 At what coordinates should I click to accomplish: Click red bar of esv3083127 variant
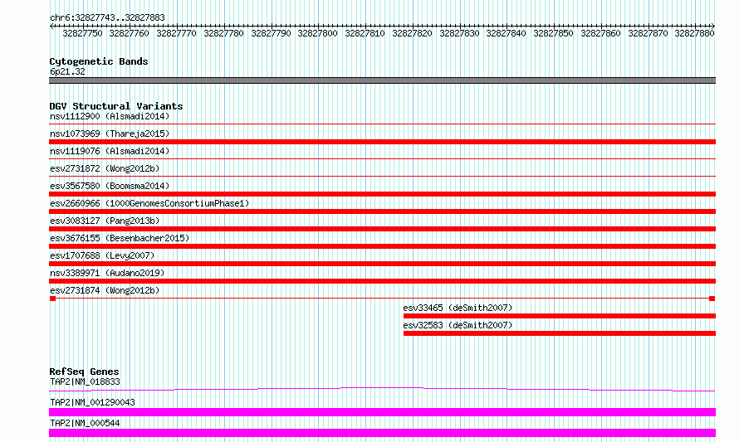coord(382,229)
